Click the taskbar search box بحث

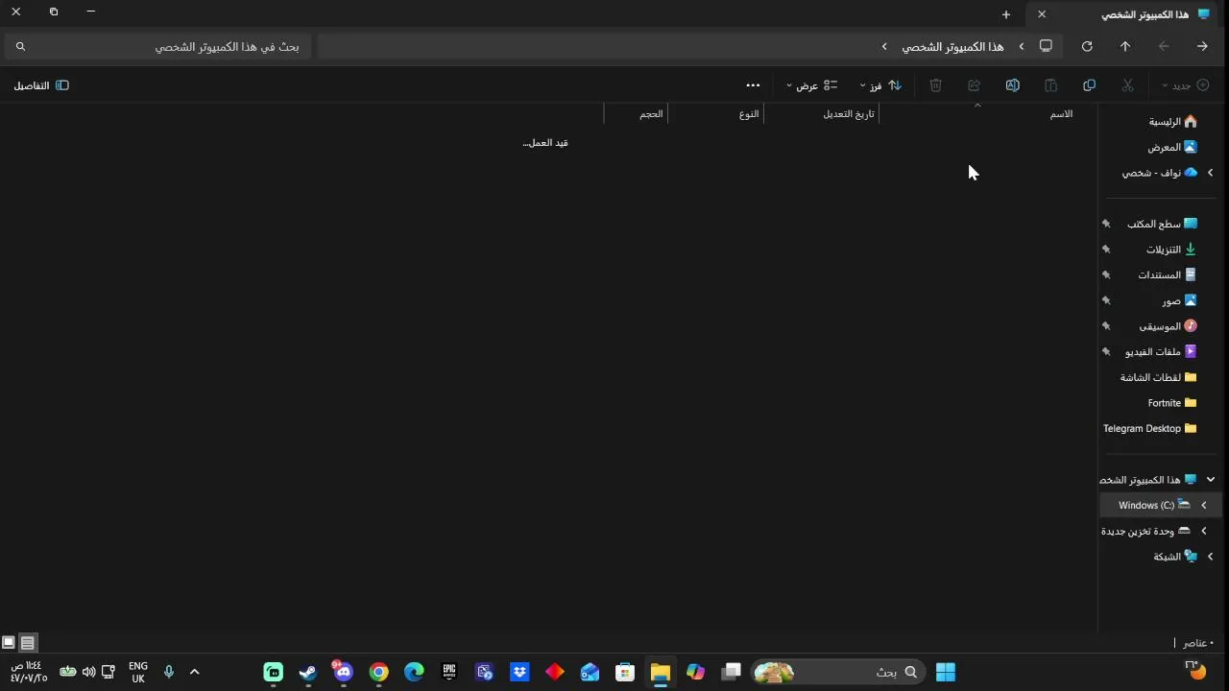(837, 672)
